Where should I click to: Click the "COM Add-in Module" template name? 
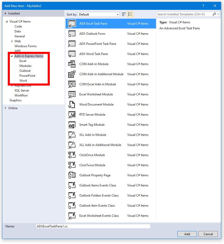pyautogui.click(x=94, y=64)
